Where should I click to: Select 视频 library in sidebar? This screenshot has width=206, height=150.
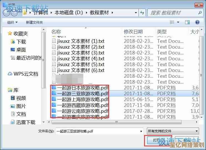pyautogui.click(x=21, y=98)
